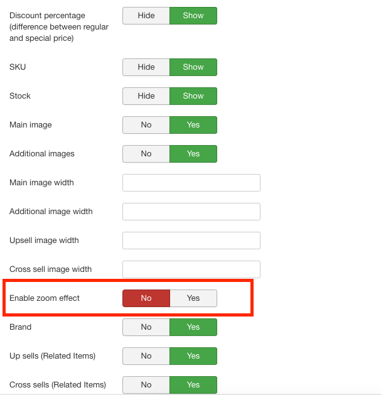The height and width of the screenshot is (395, 381).
Task: Disable Brand by clicking No
Action: [x=146, y=327]
